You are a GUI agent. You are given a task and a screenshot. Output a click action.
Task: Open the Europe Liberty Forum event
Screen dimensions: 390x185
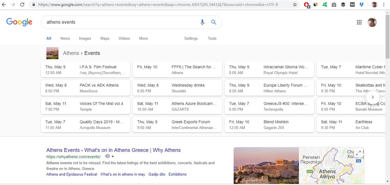pyautogui.click(x=269, y=88)
